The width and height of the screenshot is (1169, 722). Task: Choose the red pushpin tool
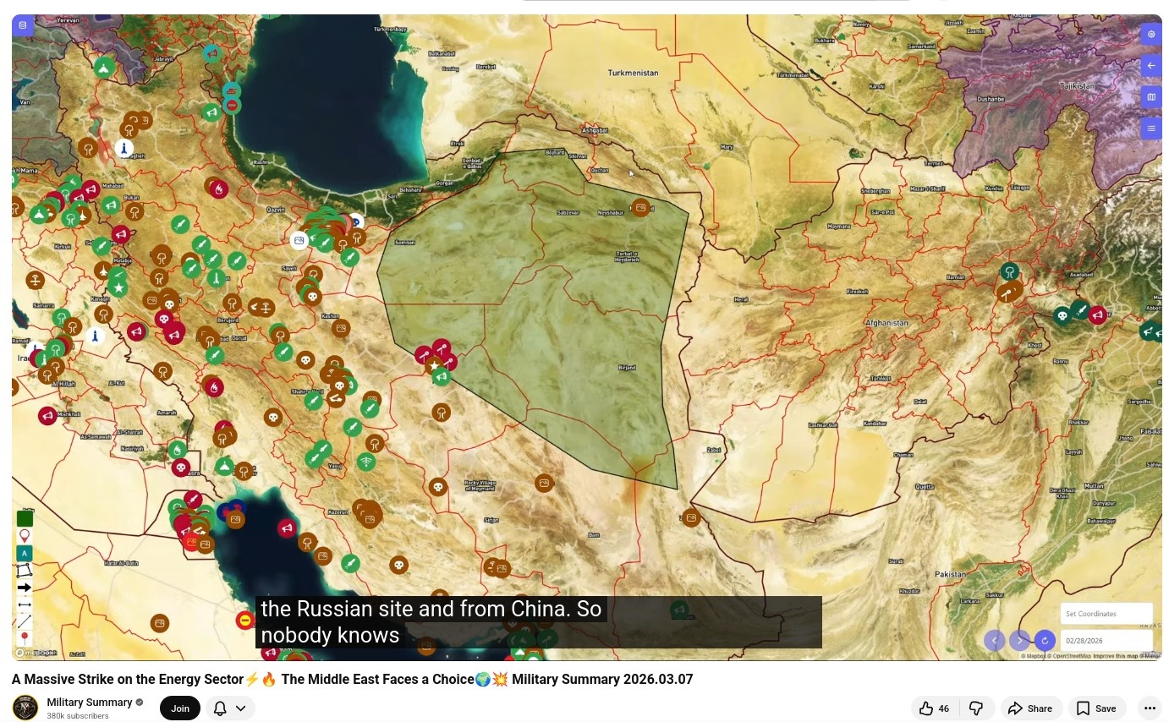click(25, 637)
